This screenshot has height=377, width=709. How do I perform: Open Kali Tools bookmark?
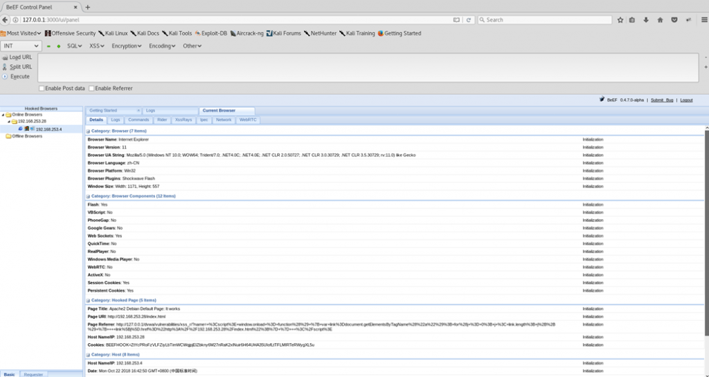(177, 33)
